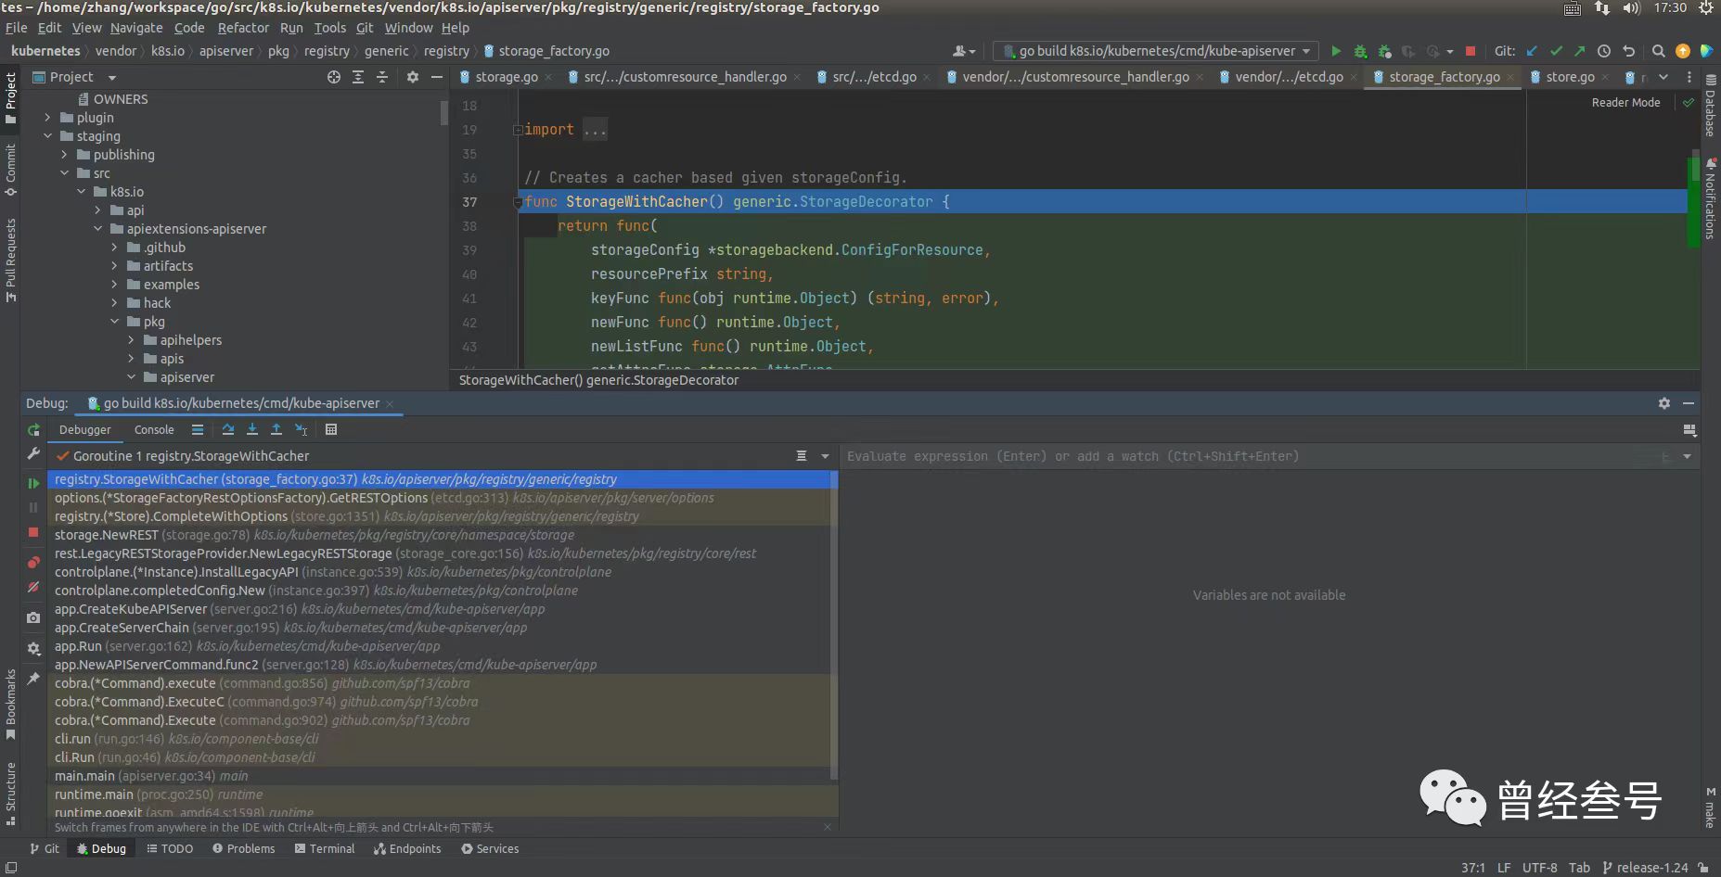The height and width of the screenshot is (877, 1721).
Task: Show Git history clock icon
Action: click(1604, 51)
